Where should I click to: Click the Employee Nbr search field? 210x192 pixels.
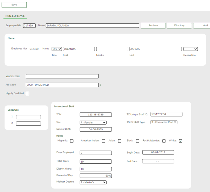pyautogui.click(x=29, y=26)
